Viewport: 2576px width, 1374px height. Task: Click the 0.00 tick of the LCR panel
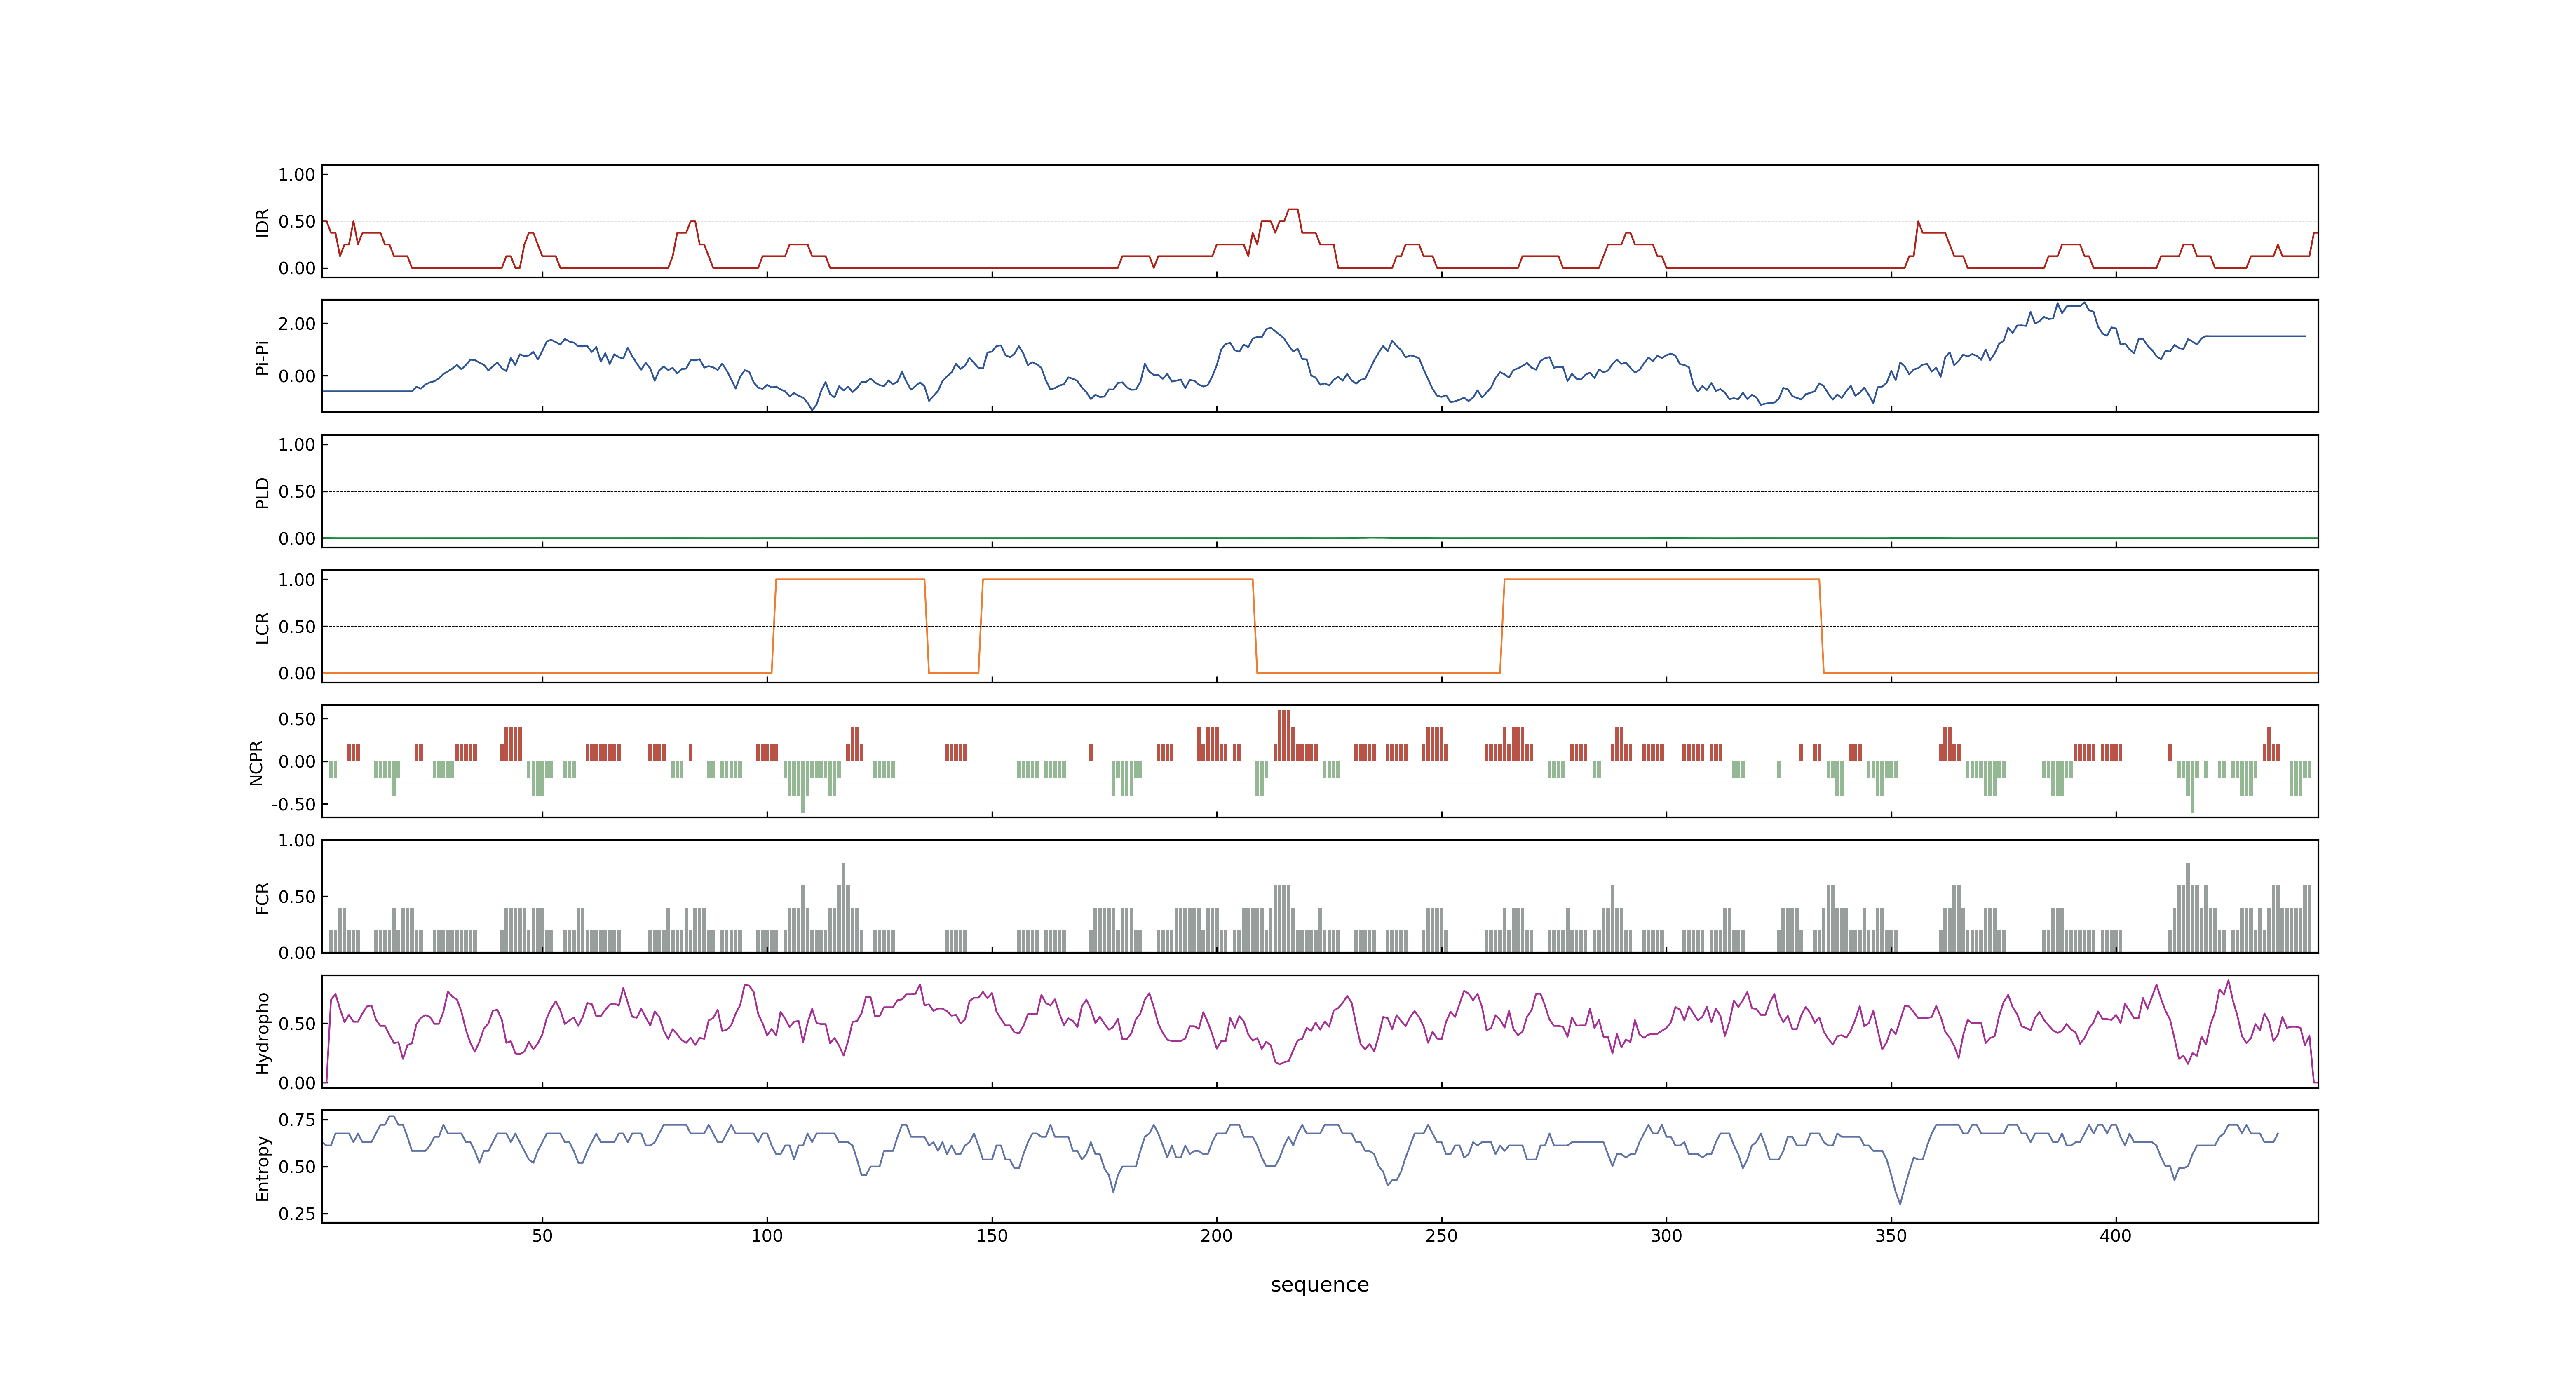pyautogui.click(x=297, y=674)
